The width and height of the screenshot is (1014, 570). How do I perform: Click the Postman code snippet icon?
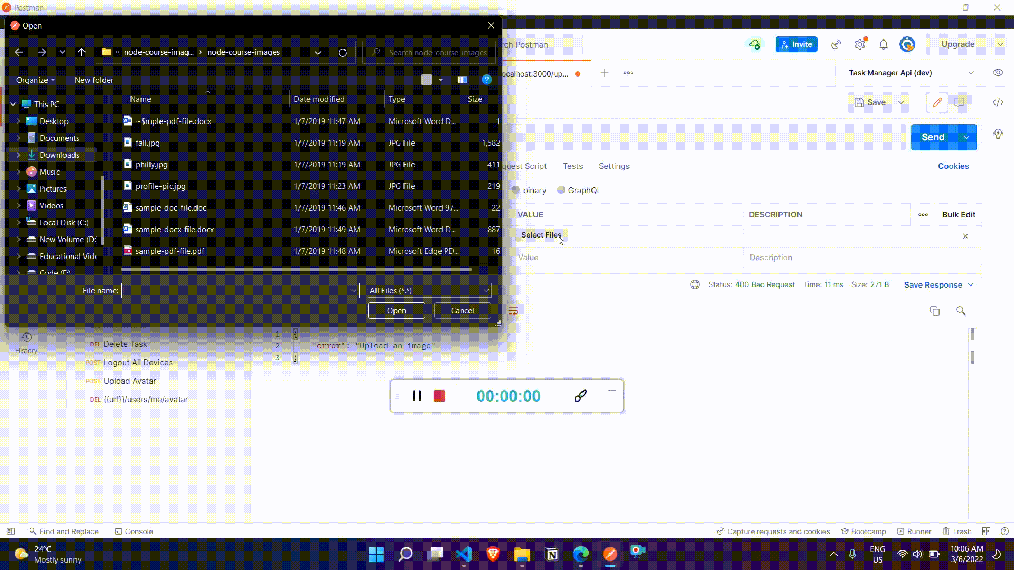point(998,102)
